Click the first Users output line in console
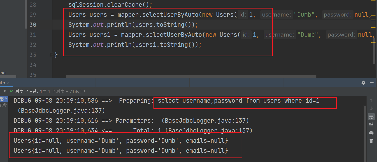377x162 pixels. 121,141
